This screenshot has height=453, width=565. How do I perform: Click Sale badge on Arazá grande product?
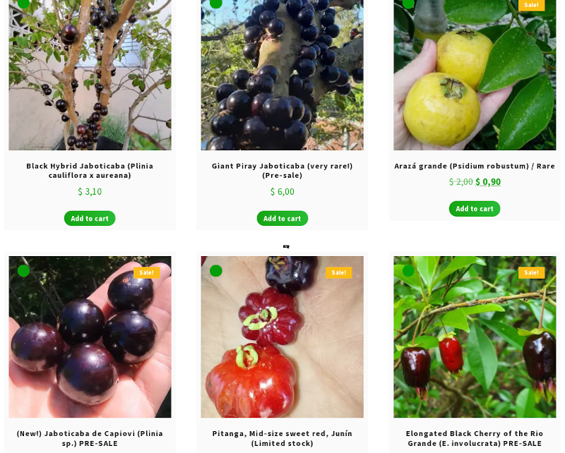click(x=531, y=5)
